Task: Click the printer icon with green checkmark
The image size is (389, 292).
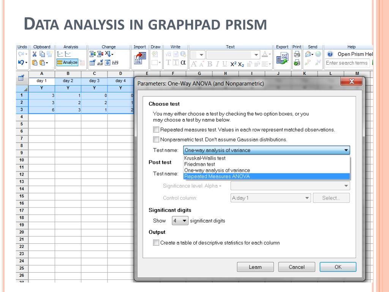Action: [x=297, y=63]
